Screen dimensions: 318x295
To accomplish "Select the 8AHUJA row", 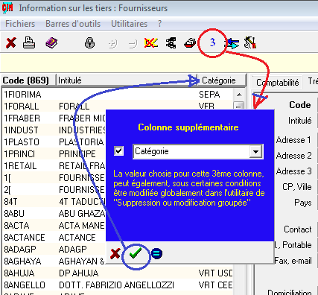I will tap(118, 273).
